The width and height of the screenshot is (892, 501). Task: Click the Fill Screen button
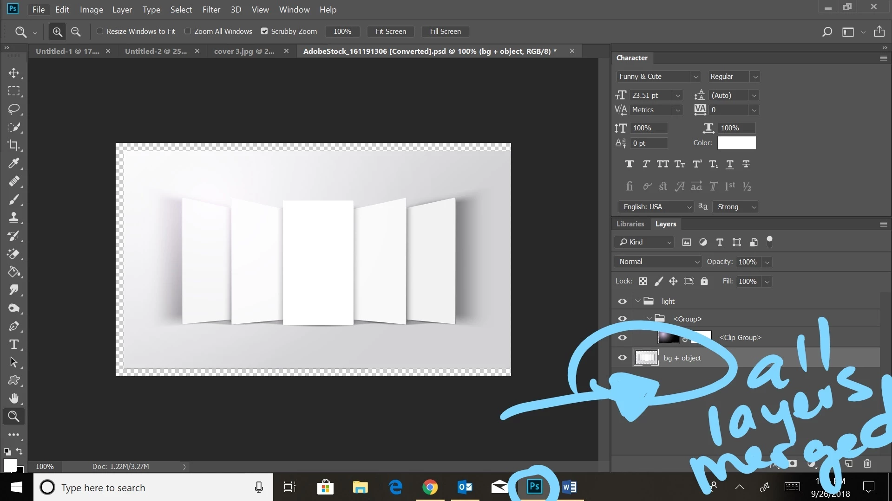pos(445,32)
